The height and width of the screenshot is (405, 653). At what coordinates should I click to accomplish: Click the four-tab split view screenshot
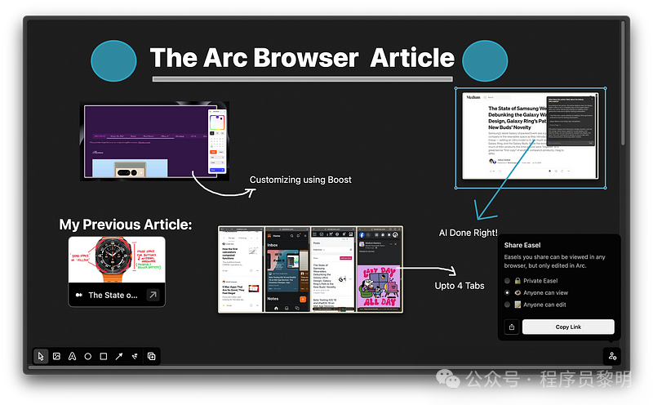click(x=310, y=269)
